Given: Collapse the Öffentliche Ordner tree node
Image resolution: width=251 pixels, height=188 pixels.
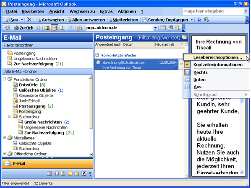Looking at the screenshot, I should click(x=5, y=153).
